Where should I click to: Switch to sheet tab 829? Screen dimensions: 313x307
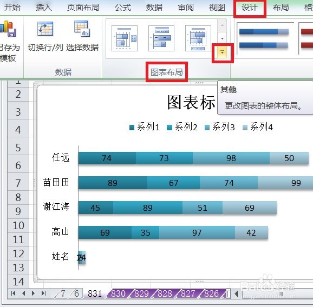pyautogui.click(x=141, y=293)
